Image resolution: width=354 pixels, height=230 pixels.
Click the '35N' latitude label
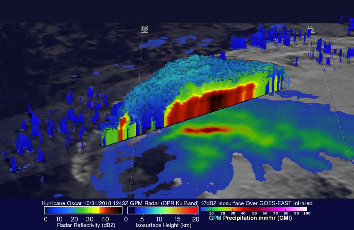(144, 29)
